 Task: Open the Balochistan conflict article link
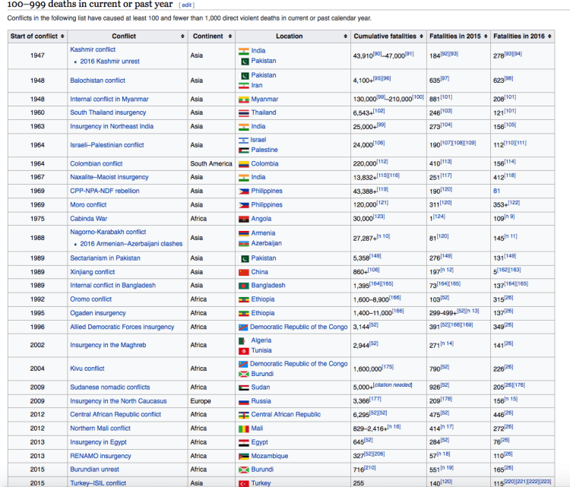[97, 80]
